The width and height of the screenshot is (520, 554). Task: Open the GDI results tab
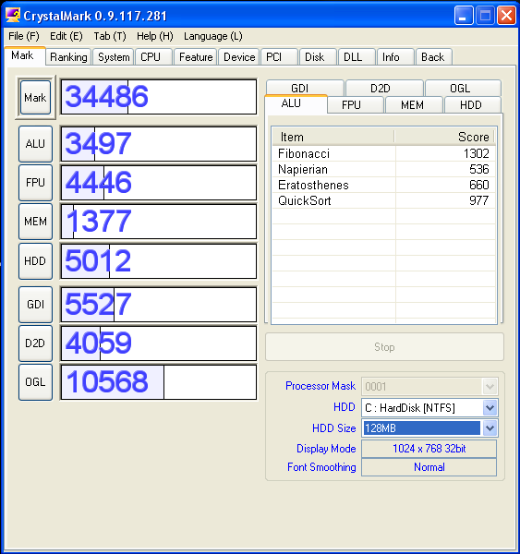pyautogui.click(x=305, y=88)
